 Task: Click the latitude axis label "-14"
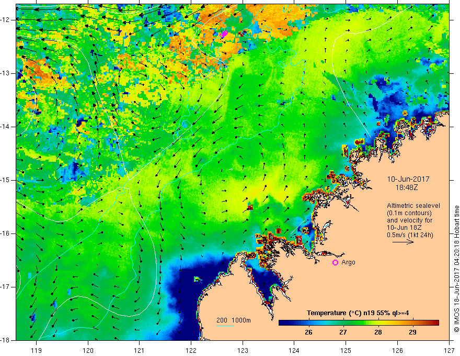point(6,127)
